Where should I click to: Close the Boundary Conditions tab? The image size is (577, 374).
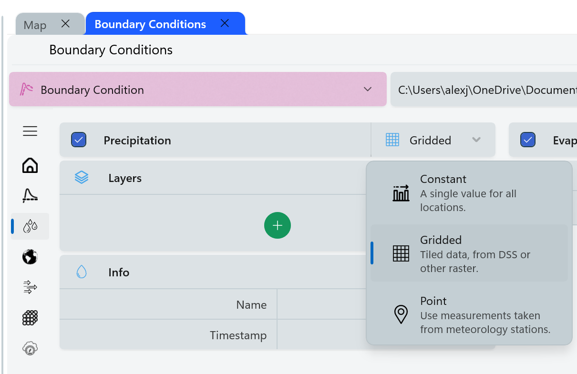[x=225, y=23]
